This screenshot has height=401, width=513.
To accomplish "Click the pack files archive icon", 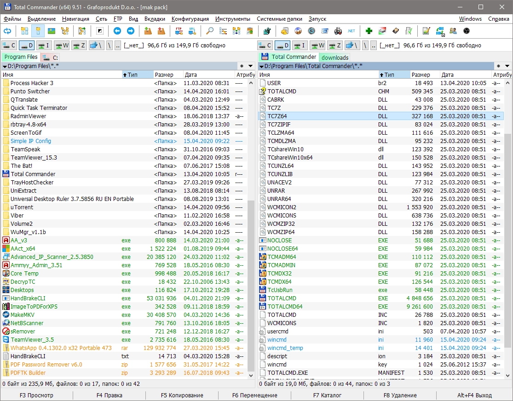I will pos(148,31).
